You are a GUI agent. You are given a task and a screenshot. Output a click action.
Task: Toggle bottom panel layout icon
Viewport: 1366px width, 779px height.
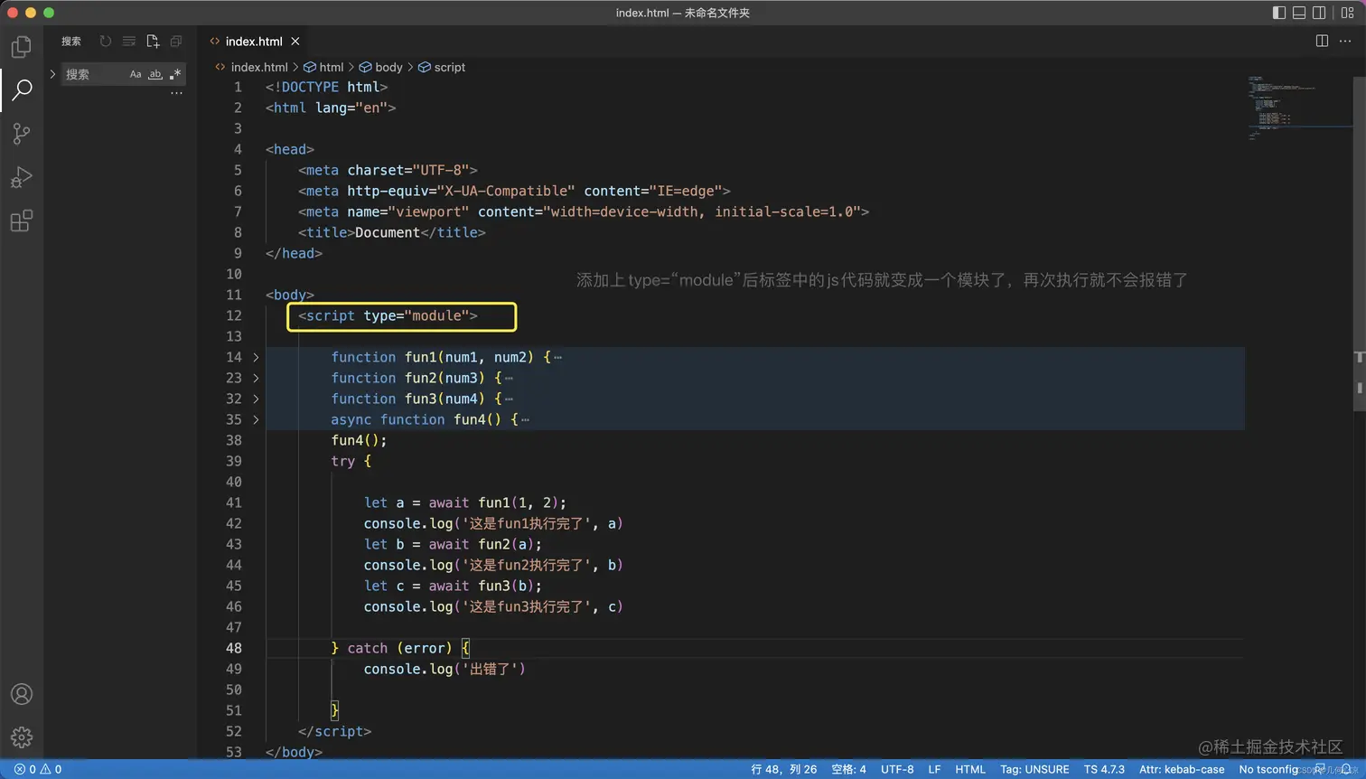click(1299, 13)
